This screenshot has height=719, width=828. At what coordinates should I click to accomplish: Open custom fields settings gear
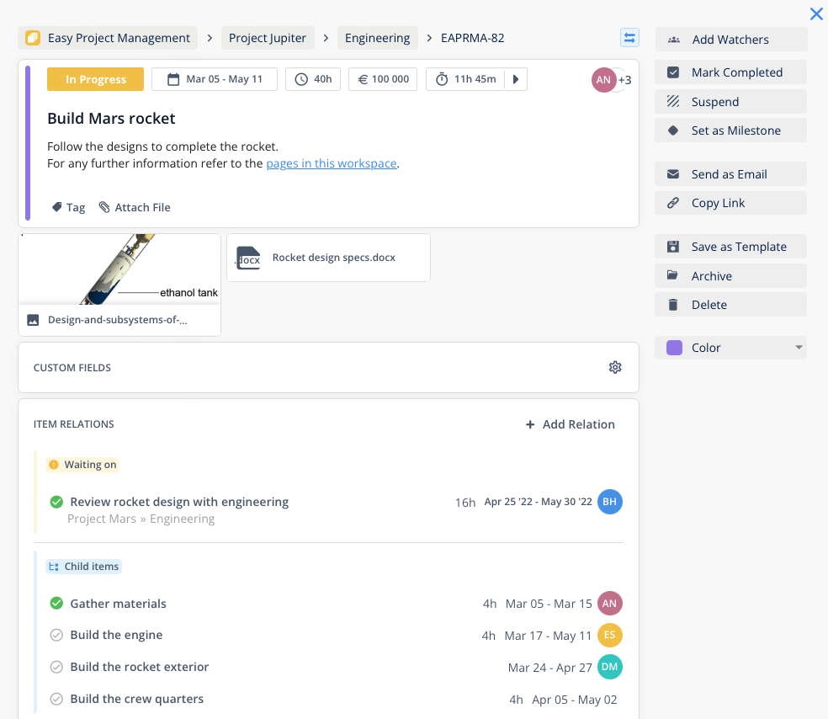click(615, 367)
